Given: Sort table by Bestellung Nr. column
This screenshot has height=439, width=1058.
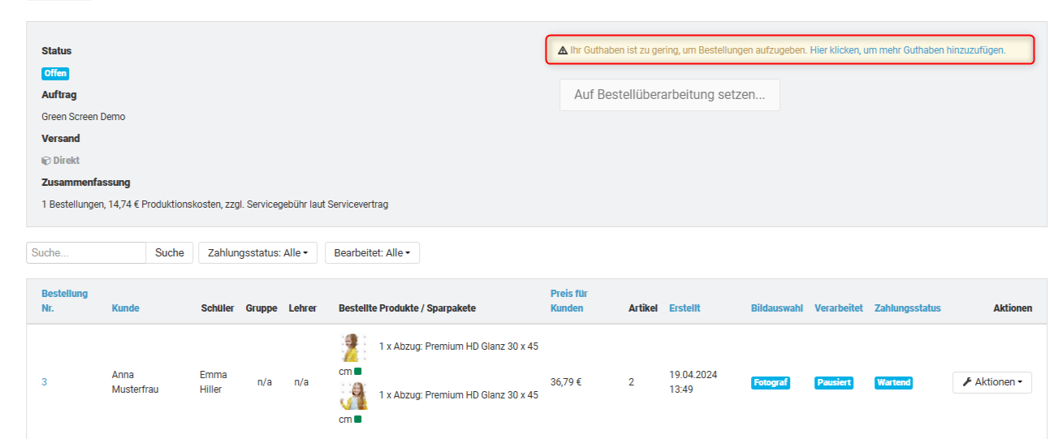Looking at the screenshot, I should (65, 301).
